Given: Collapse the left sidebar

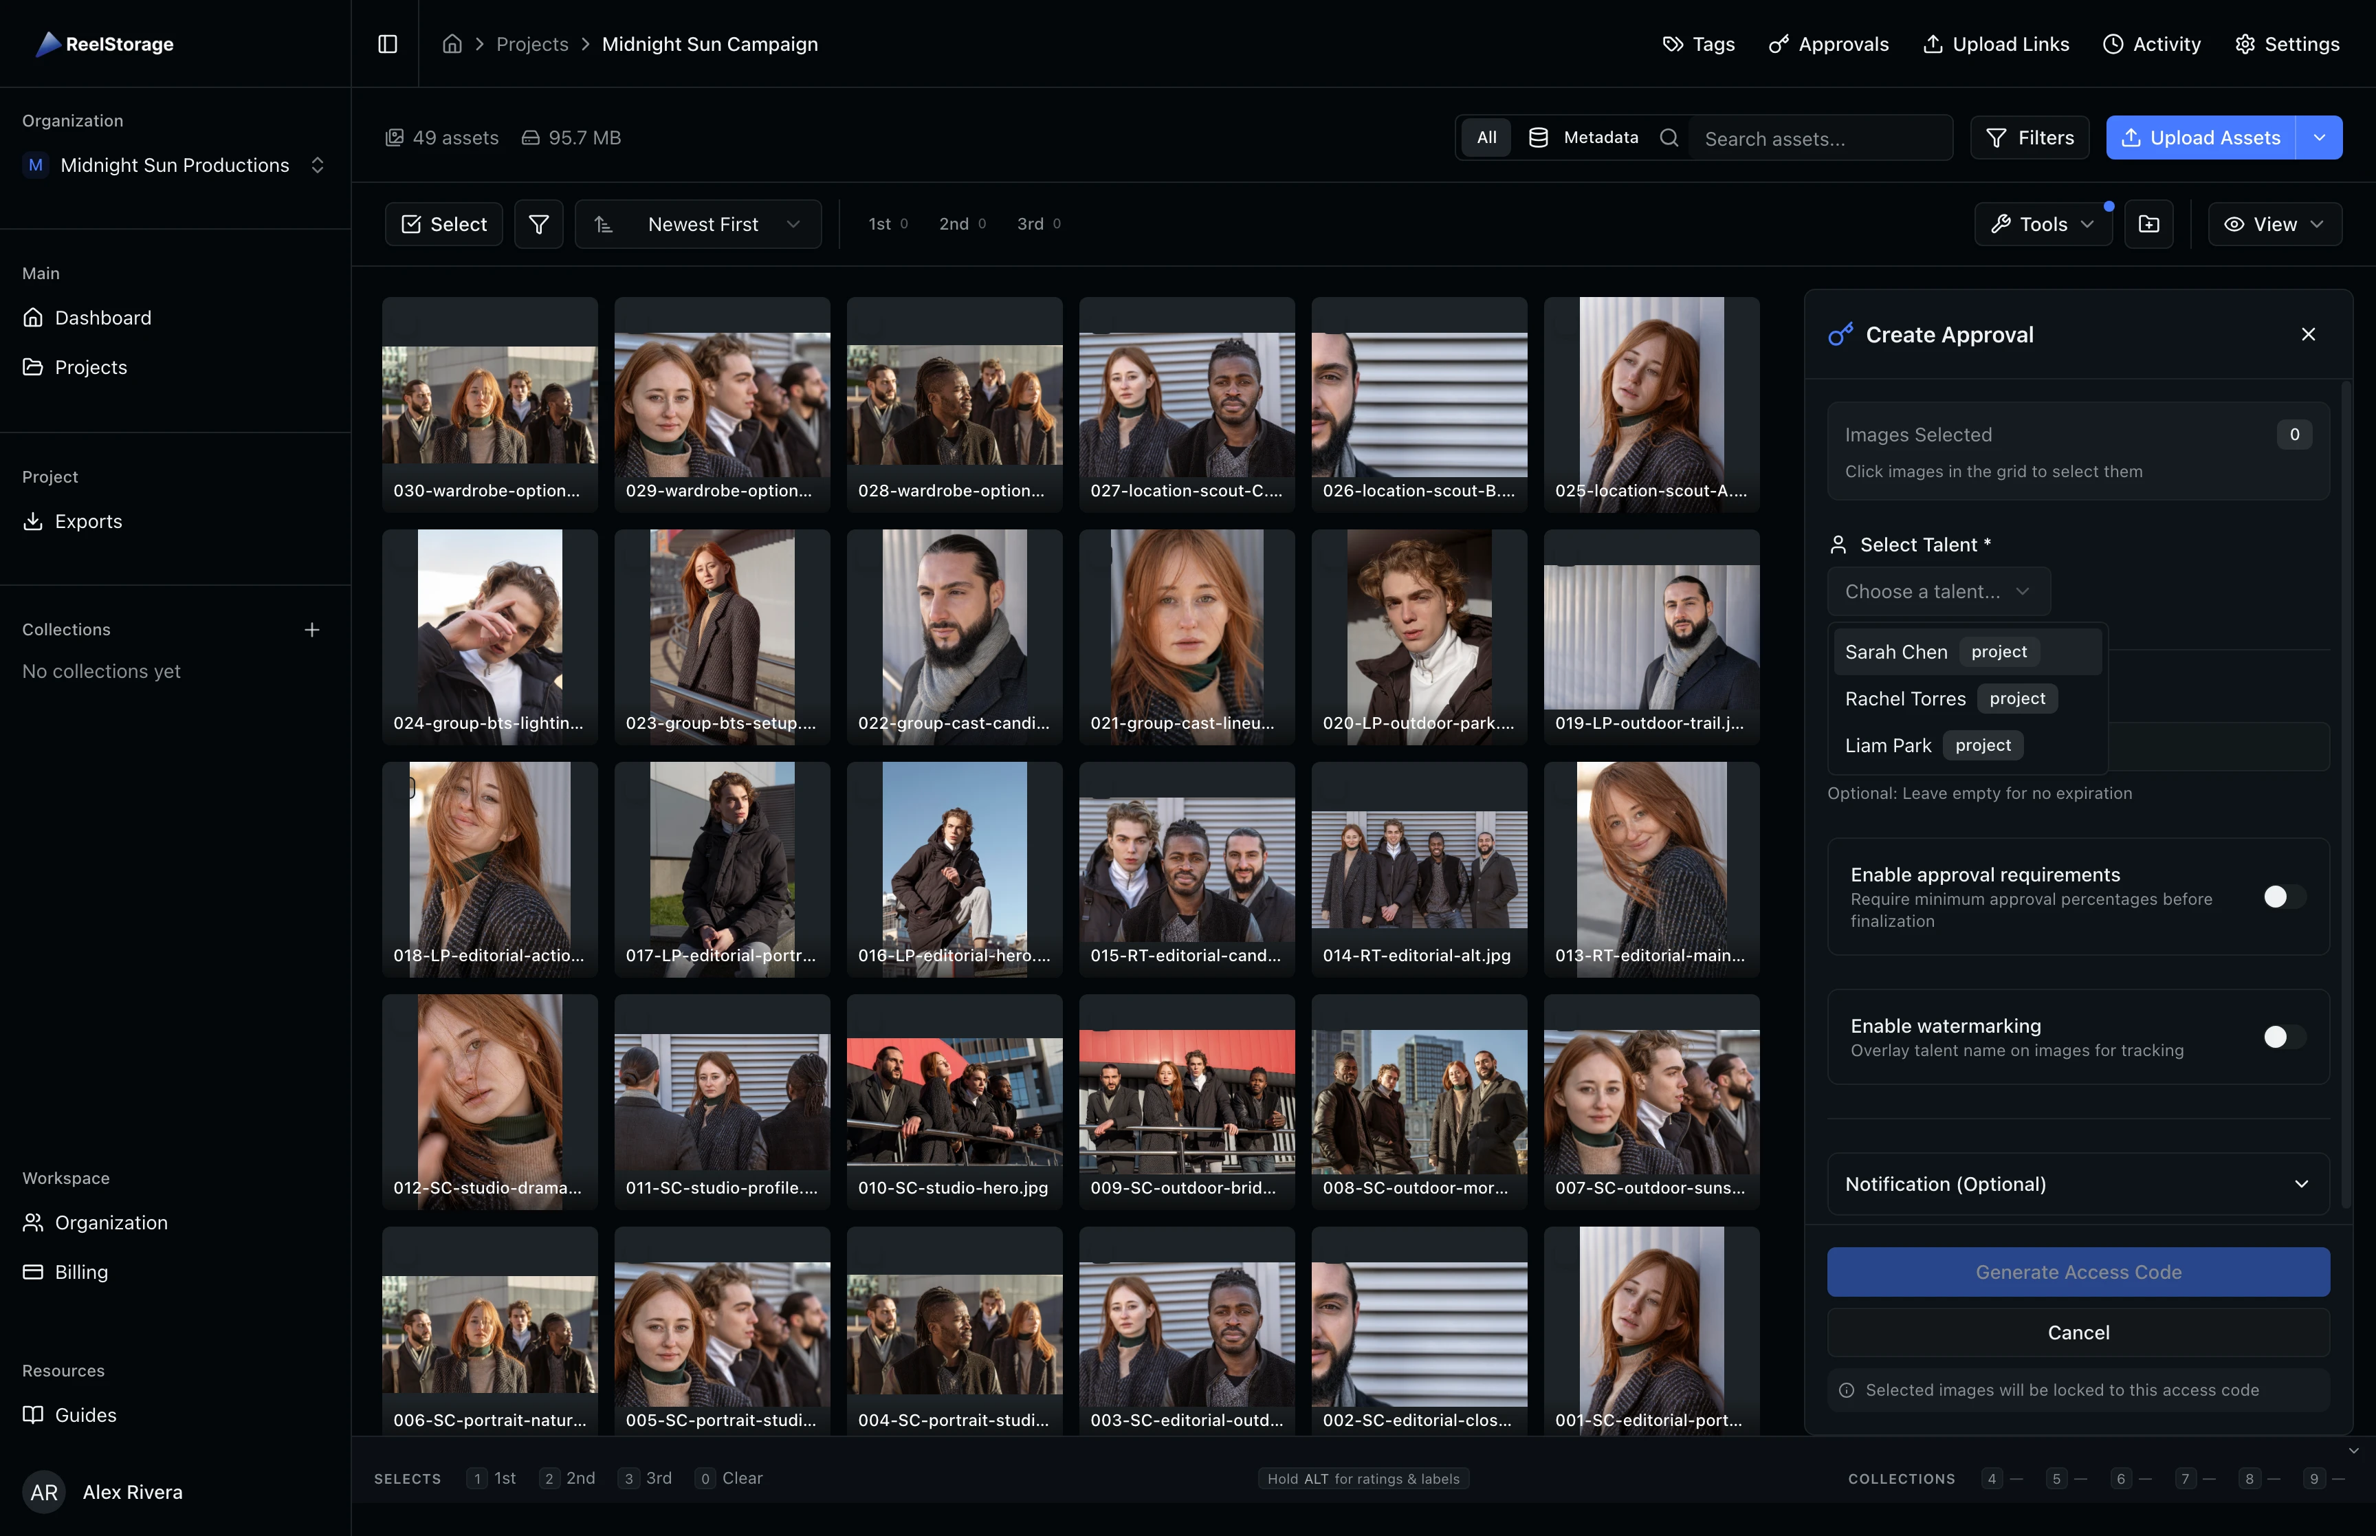Looking at the screenshot, I should (x=388, y=44).
